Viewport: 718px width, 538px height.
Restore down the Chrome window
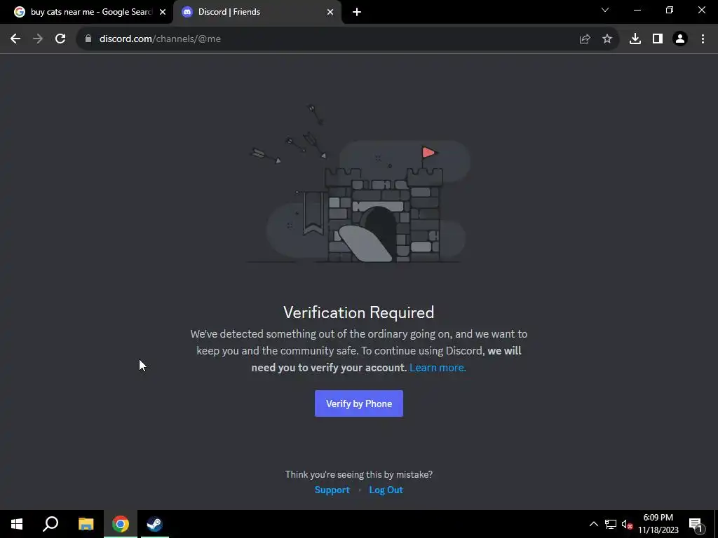[670, 10]
